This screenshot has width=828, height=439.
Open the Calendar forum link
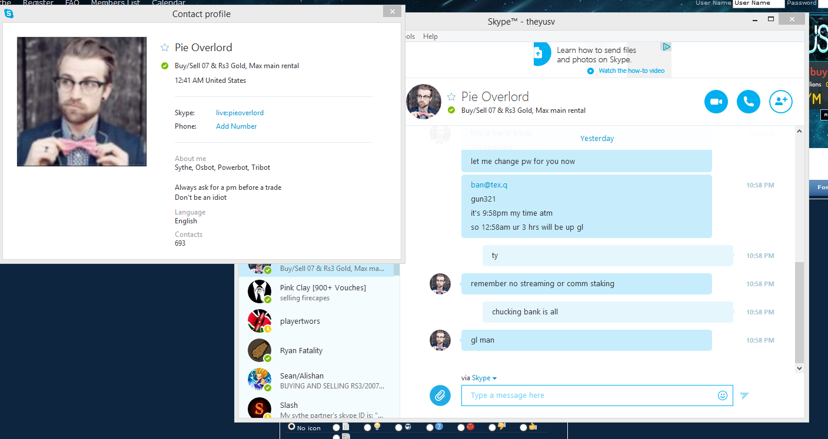point(169,3)
